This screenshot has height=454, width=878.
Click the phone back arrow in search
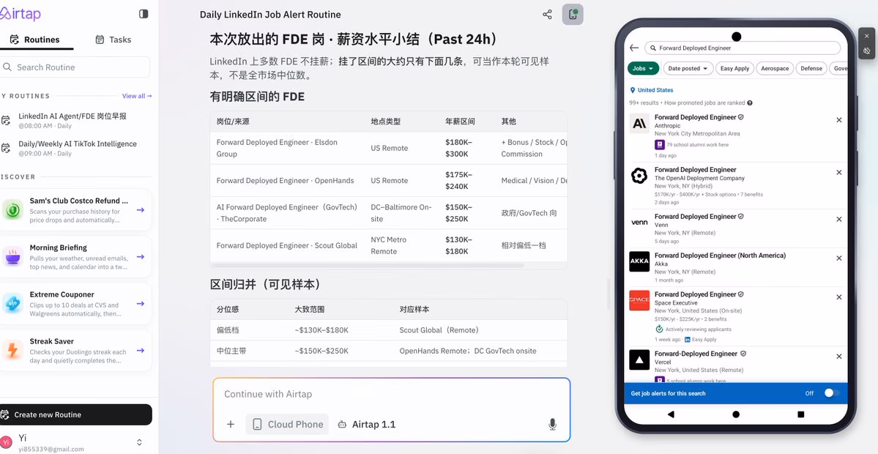coord(634,48)
